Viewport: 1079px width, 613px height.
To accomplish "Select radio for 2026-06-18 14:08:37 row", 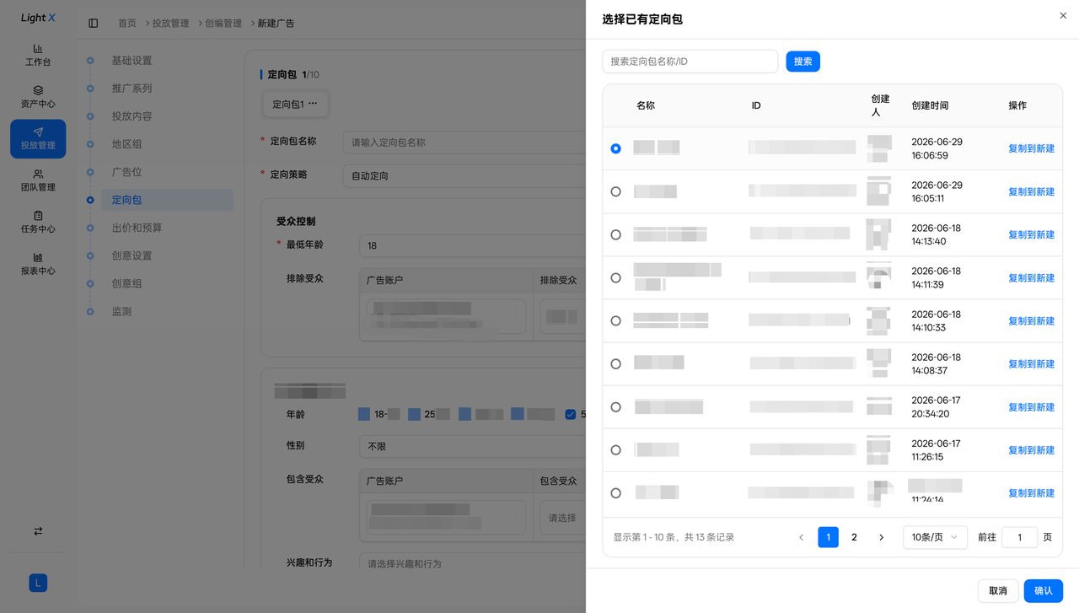I will (615, 363).
